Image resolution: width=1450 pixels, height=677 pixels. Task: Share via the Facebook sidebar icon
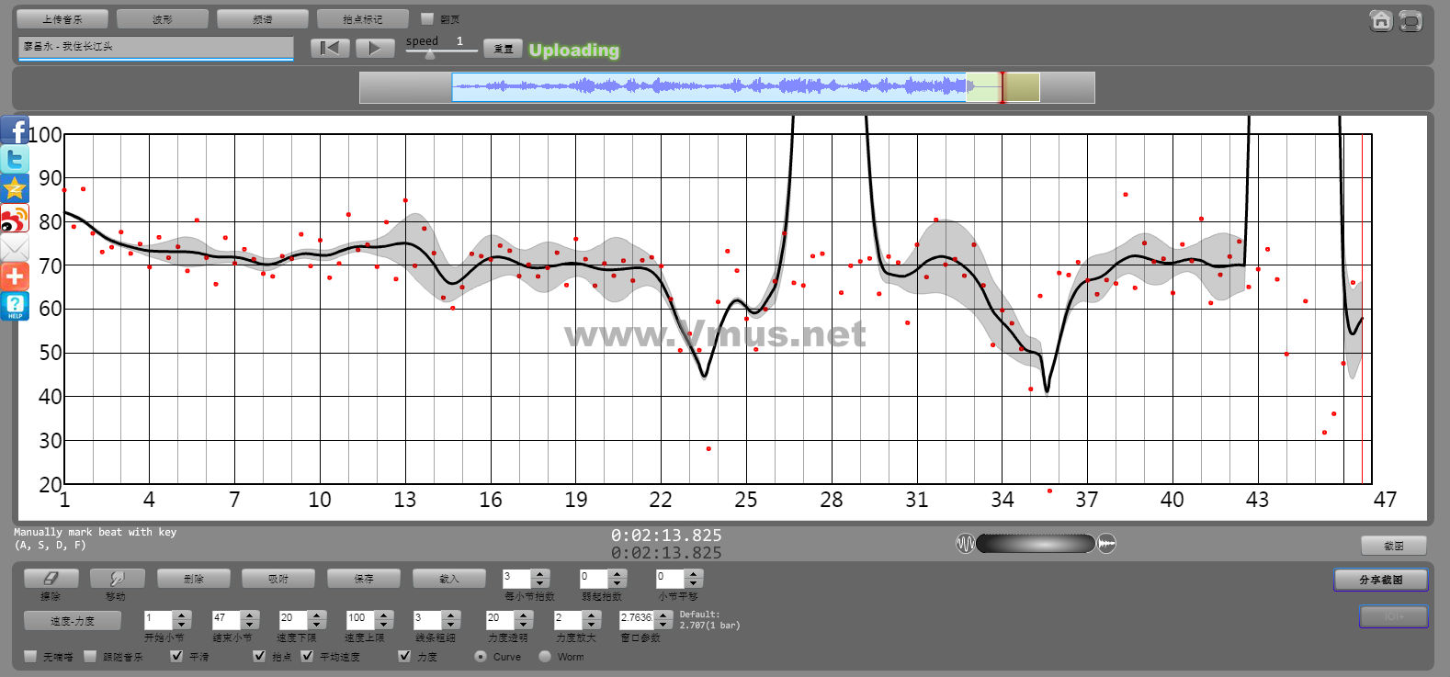[x=15, y=130]
